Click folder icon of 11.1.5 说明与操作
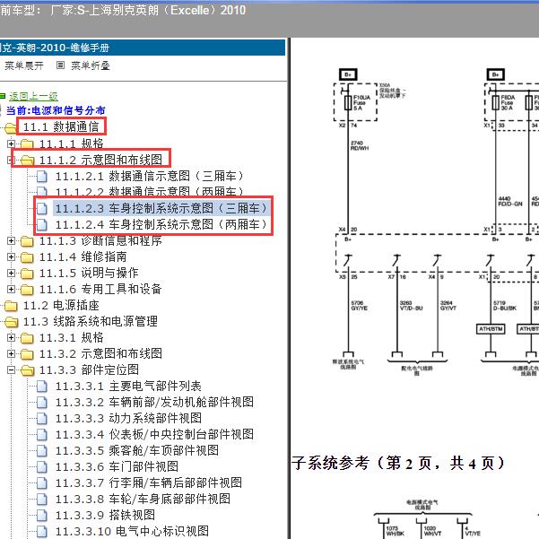The height and width of the screenshot is (539, 539). [27, 274]
